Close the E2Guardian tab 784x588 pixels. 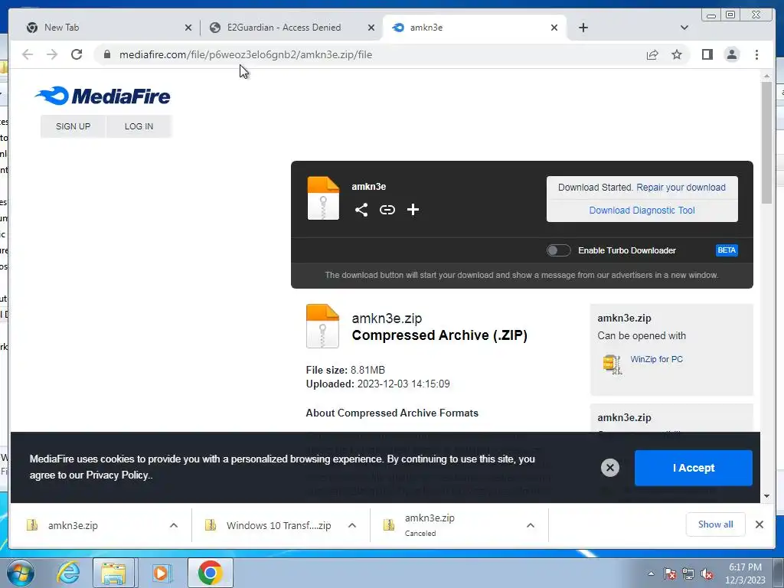coord(371,28)
